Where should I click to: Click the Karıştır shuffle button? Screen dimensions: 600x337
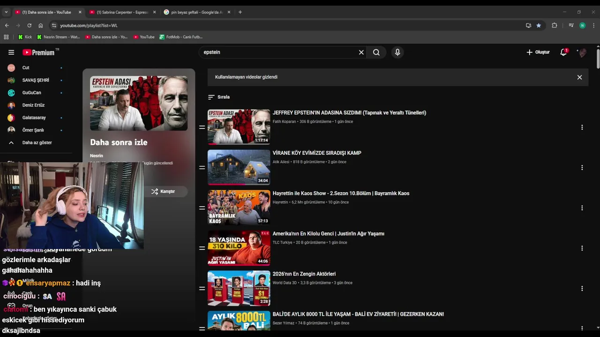(x=163, y=191)
